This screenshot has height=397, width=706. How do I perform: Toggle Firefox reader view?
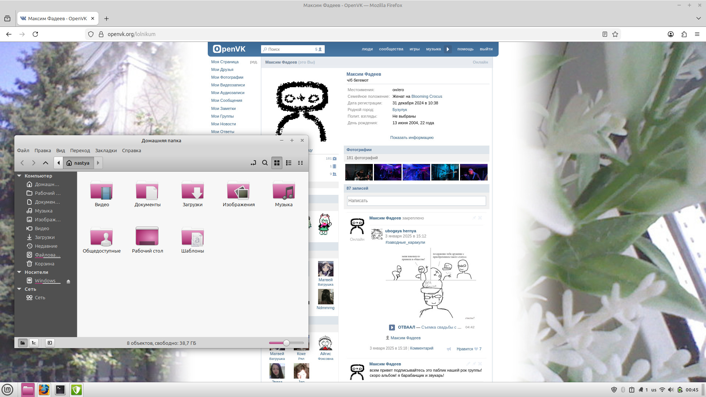[605, 34]
